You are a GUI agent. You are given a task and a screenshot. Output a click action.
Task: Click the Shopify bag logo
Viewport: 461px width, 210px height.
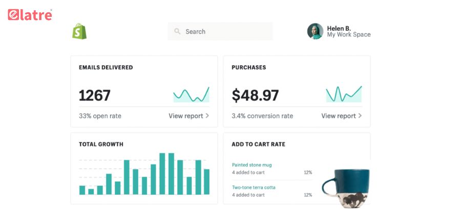79,31
